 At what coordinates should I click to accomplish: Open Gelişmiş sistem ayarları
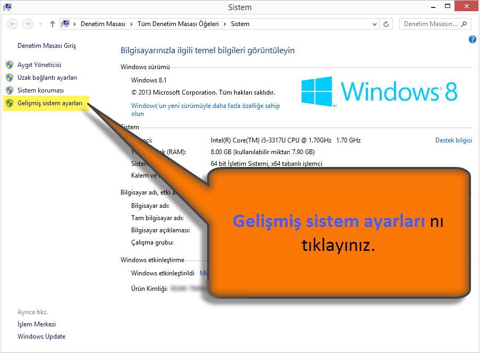tap(50, 103)
